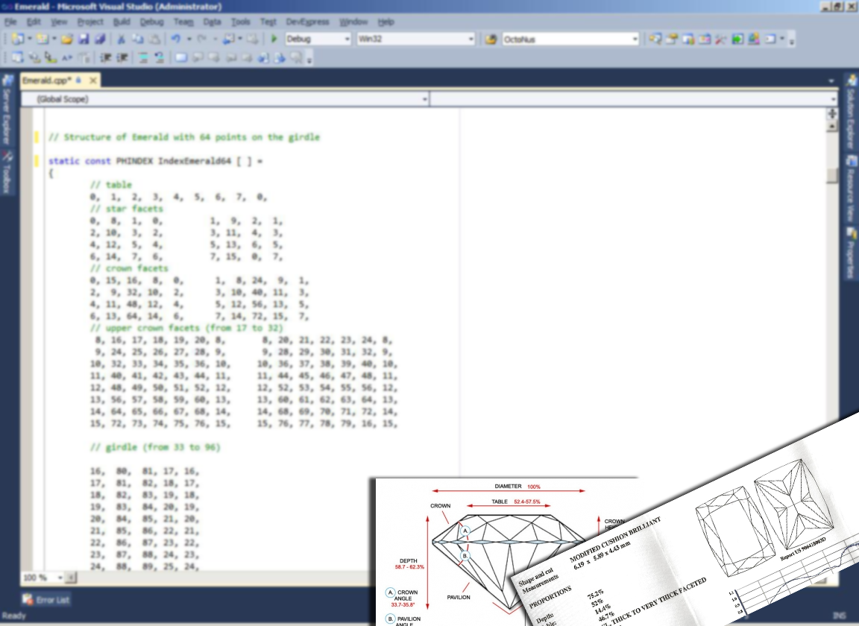Open the Solution Explorer side tab
The width and height of the screenshot is (859, 626).
[852, 113]
